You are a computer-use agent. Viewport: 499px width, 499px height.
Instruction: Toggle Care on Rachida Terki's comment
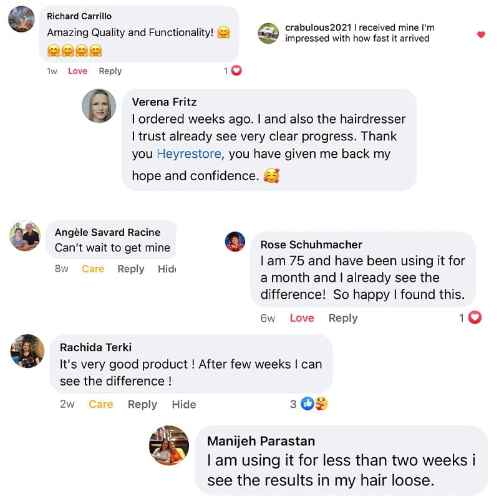[100, 404]
